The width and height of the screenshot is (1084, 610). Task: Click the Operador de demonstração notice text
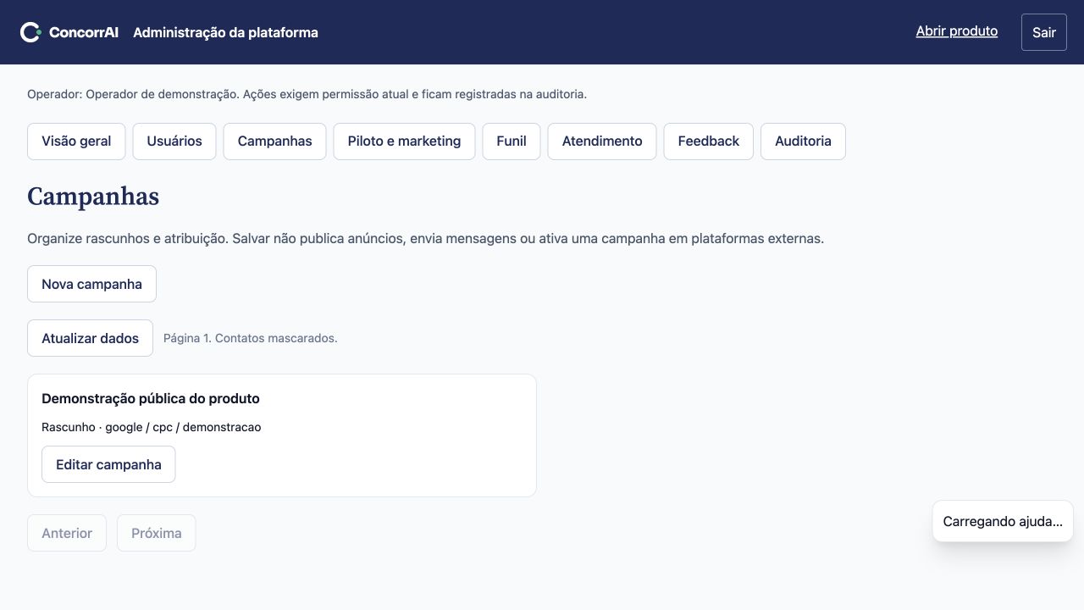click(307, 94)
